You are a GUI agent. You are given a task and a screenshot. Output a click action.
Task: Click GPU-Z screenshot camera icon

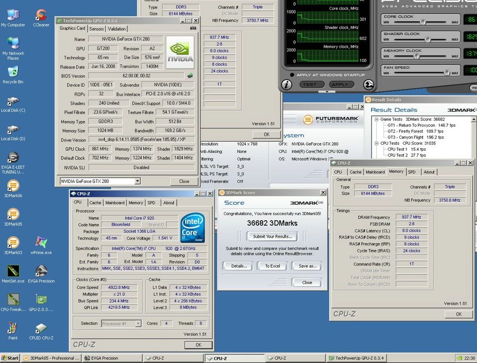tap(193, 28)
